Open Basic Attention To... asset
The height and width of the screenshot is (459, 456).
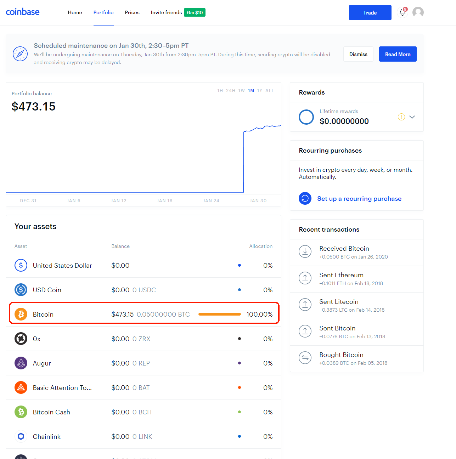pyautogui.click(x=143, y=387)
